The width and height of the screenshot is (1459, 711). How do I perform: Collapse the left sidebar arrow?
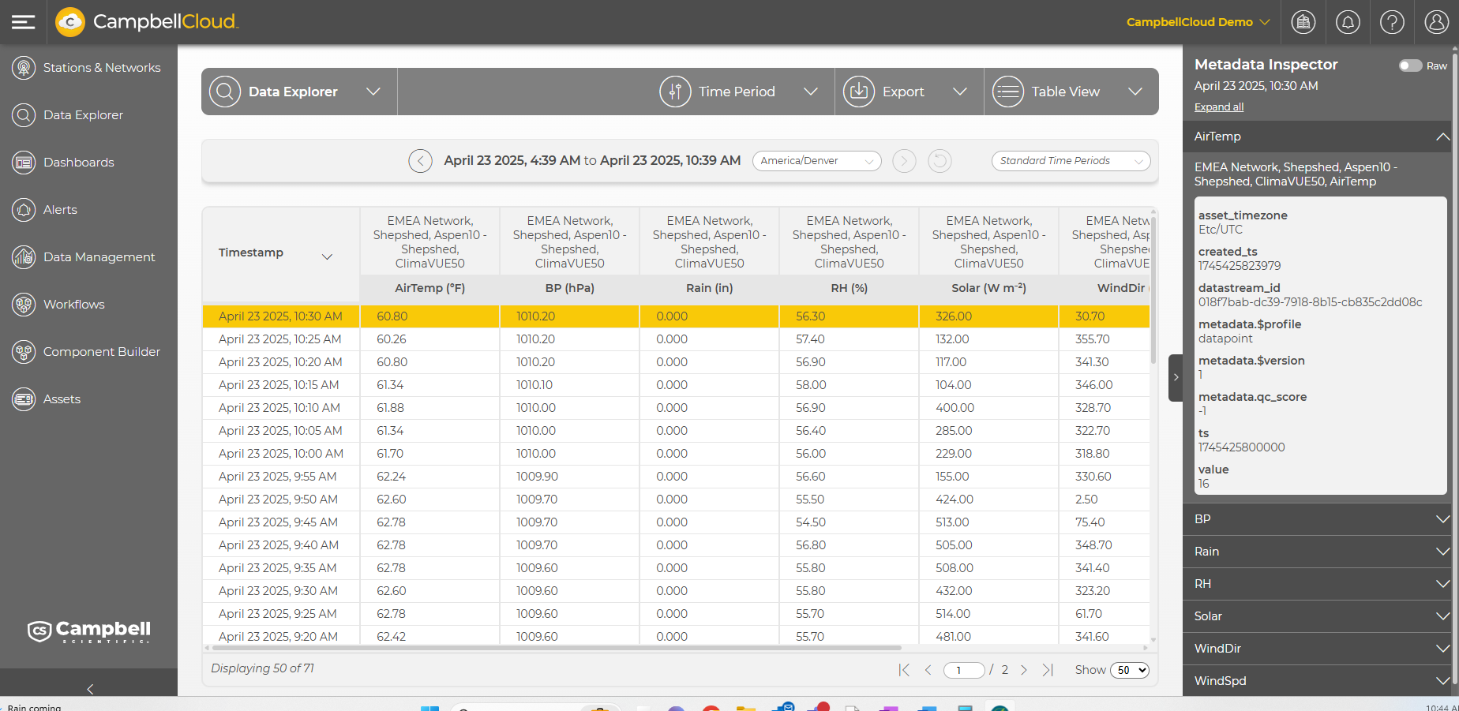[90, 689]
